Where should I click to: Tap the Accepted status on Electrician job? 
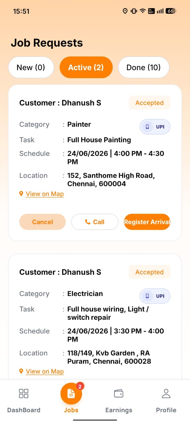click(x=150, y=272)
